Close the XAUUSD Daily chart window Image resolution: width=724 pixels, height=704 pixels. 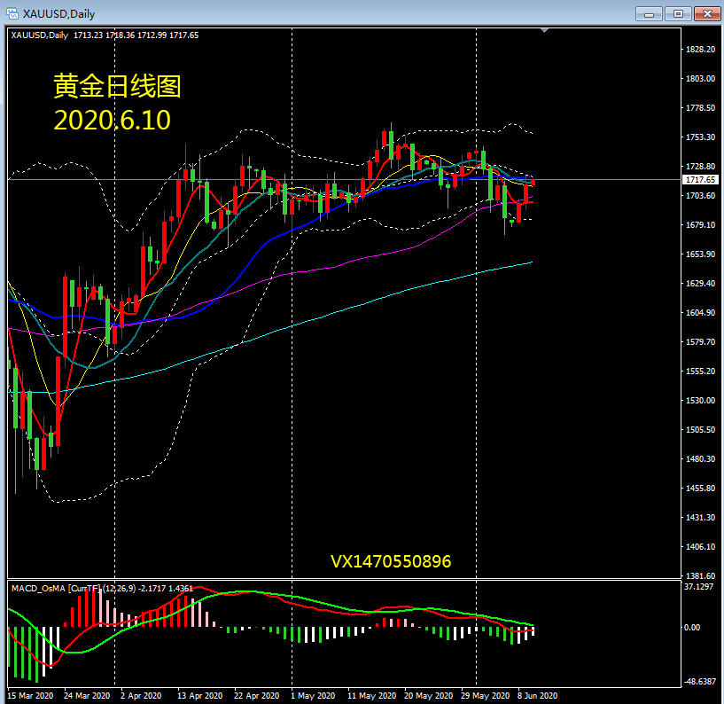tap(707, 13)
